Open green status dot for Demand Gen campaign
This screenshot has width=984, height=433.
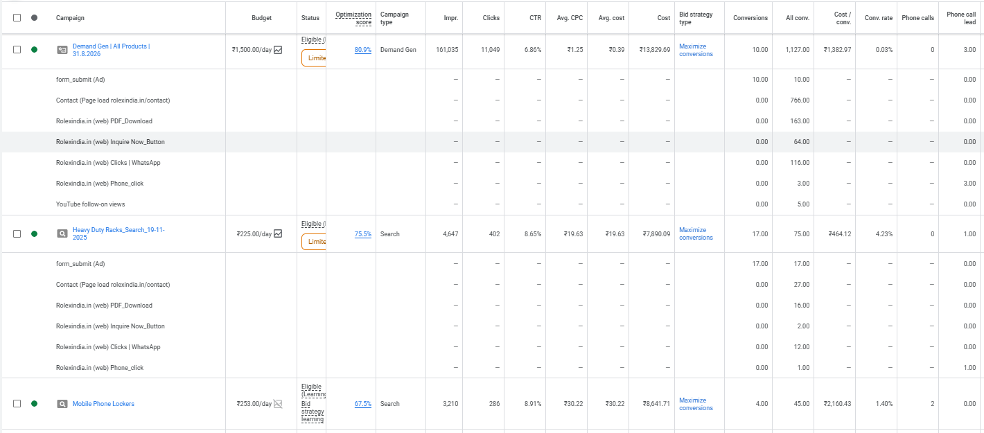click(34, 50)
